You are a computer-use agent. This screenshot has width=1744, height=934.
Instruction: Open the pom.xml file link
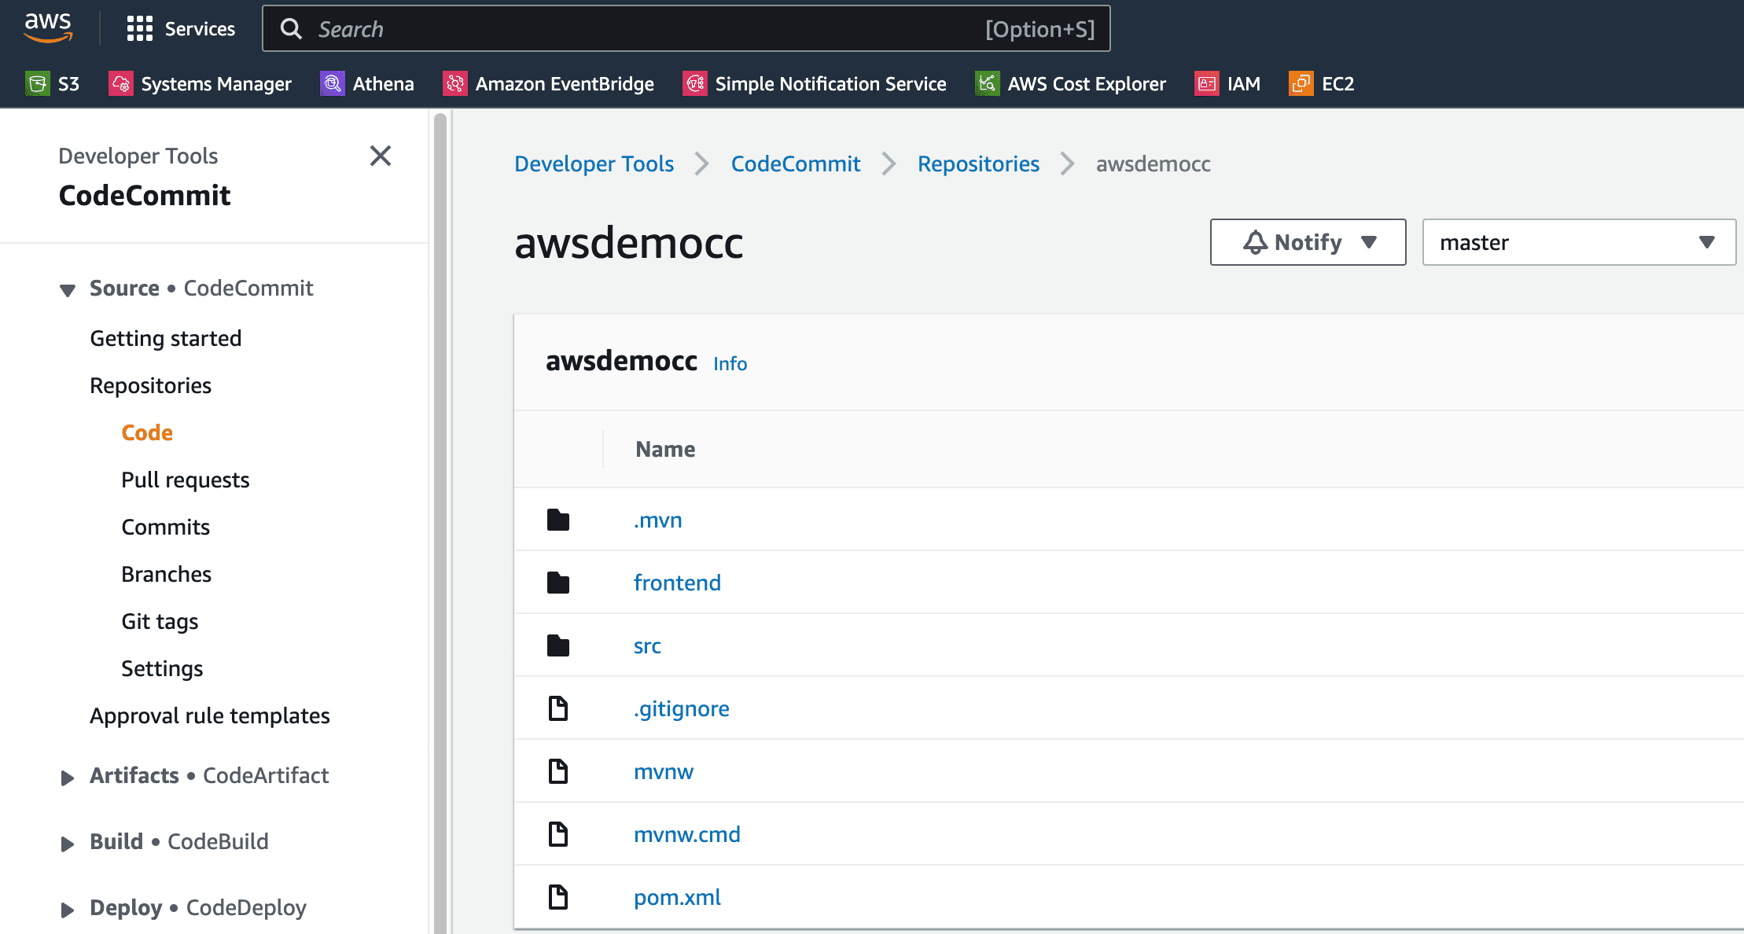coord(677,897)
